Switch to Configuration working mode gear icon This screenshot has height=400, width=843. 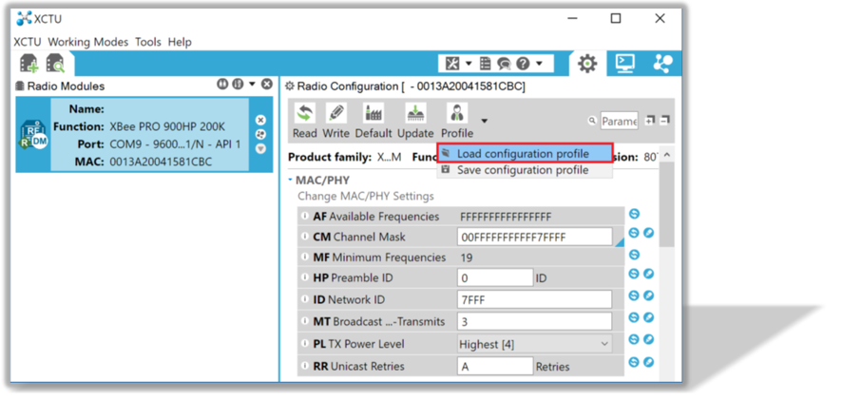coord(587,64)
